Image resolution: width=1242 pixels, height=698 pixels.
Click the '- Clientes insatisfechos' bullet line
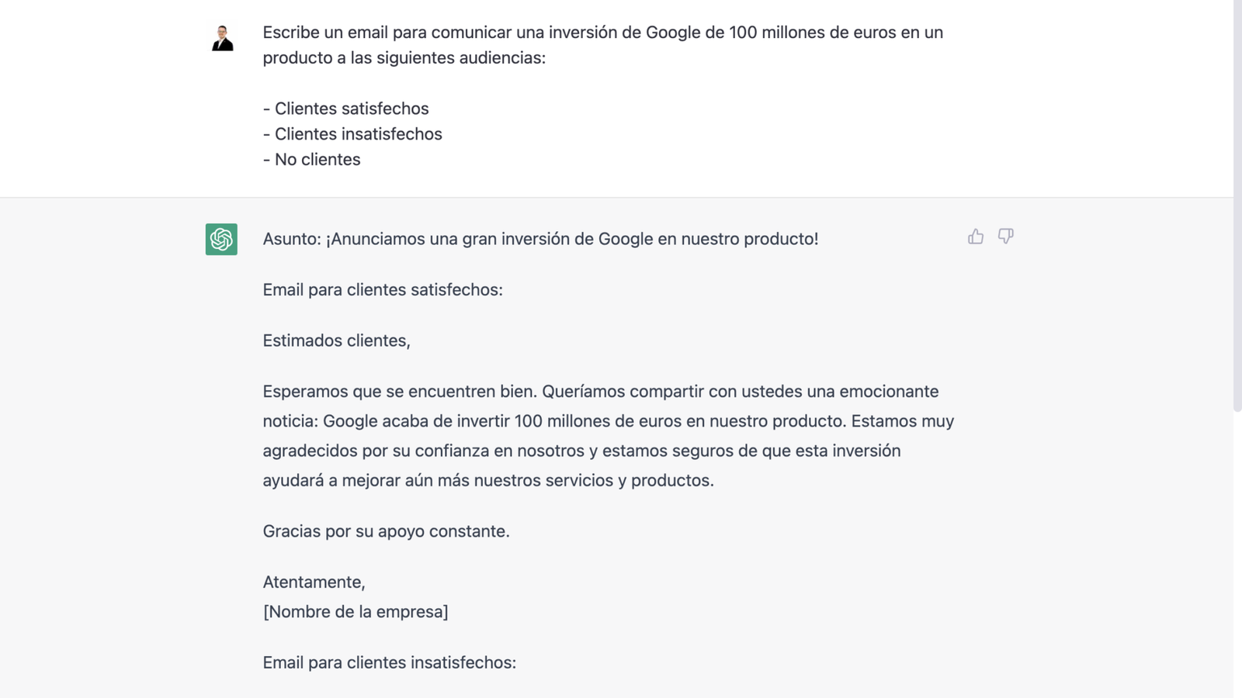pos(352,134)
